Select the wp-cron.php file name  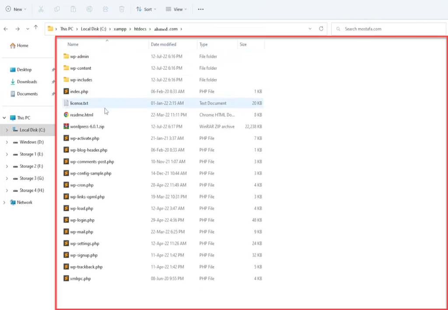[x=82, y=185]
